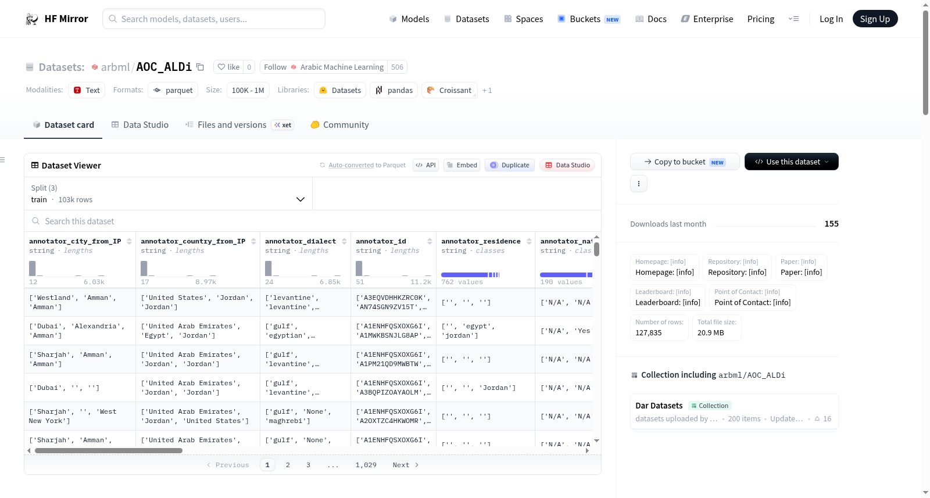Open the Docs menu item
This screenshot has height=498, width=930.
click(651, 19)
